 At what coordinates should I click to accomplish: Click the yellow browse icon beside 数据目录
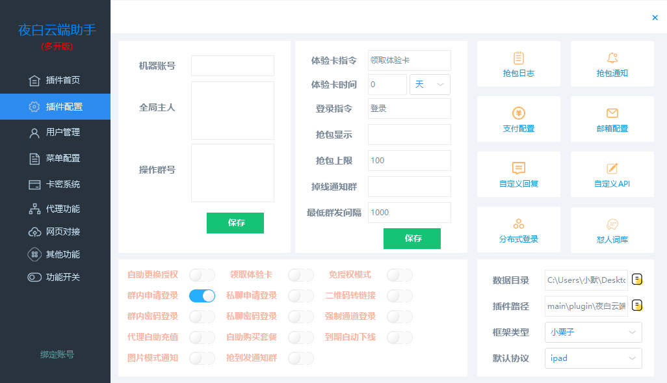click(638, 280)
